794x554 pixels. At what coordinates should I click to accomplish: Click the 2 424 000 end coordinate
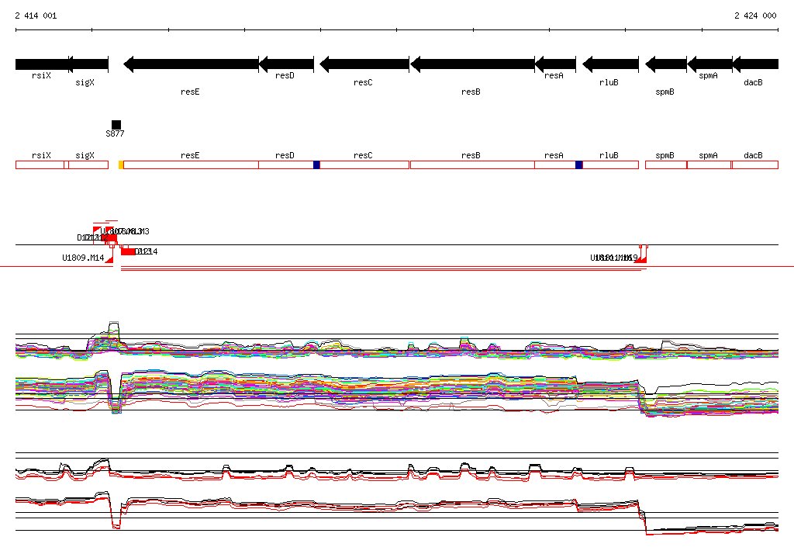coord(754,16)
